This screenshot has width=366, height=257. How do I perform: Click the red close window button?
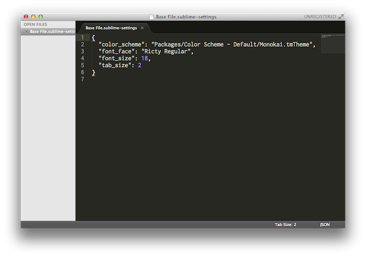pos(26,17)
